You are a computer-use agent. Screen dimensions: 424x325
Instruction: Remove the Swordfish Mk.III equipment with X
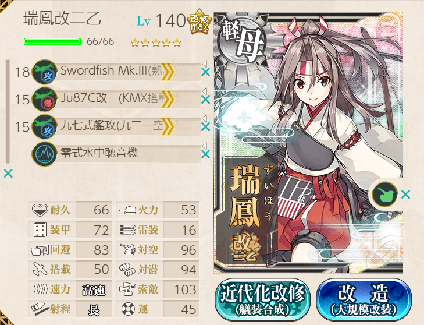(x=206, y=72)
